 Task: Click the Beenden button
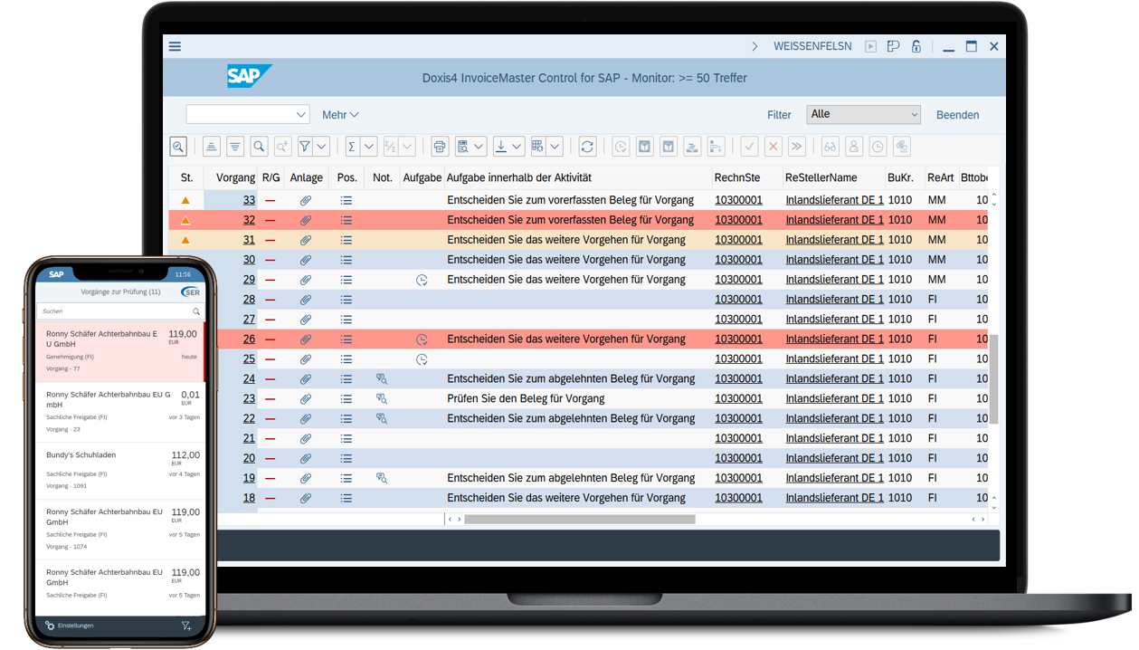click(x=957, y=115)
